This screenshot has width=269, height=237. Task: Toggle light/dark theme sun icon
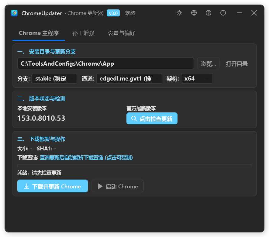tap(179, 13)
